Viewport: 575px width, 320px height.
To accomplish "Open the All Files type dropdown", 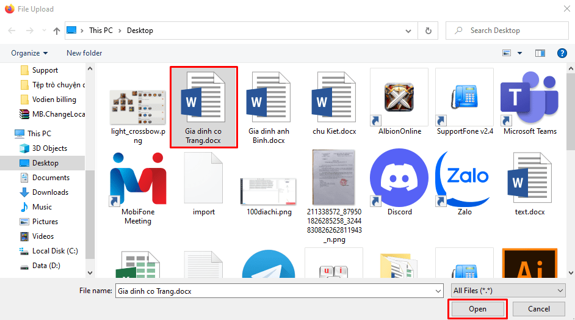I will pyautogui.click(x=508, y=291).
